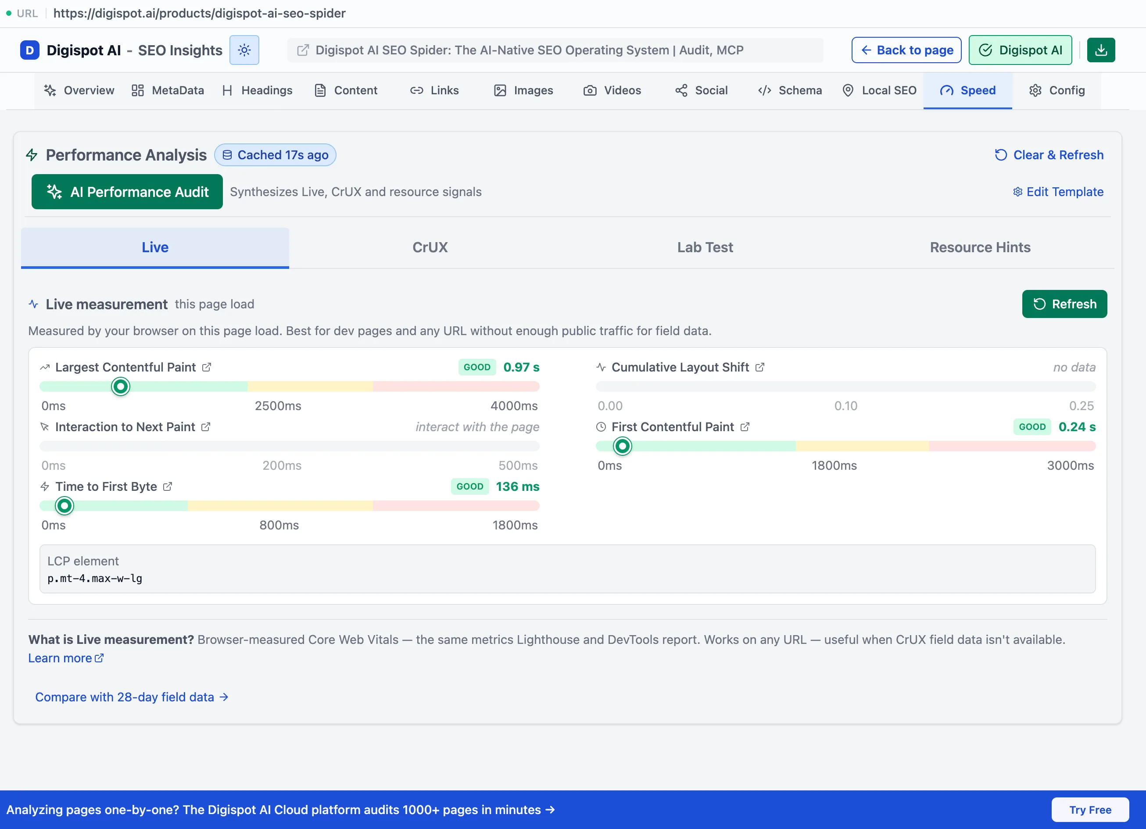Open Edit Template

pyautogui.click(x=1058, y=192)
